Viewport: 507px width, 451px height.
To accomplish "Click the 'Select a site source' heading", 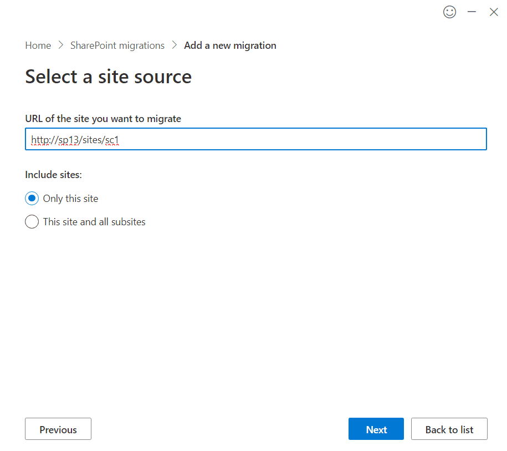I will click(x=108, y=77).
